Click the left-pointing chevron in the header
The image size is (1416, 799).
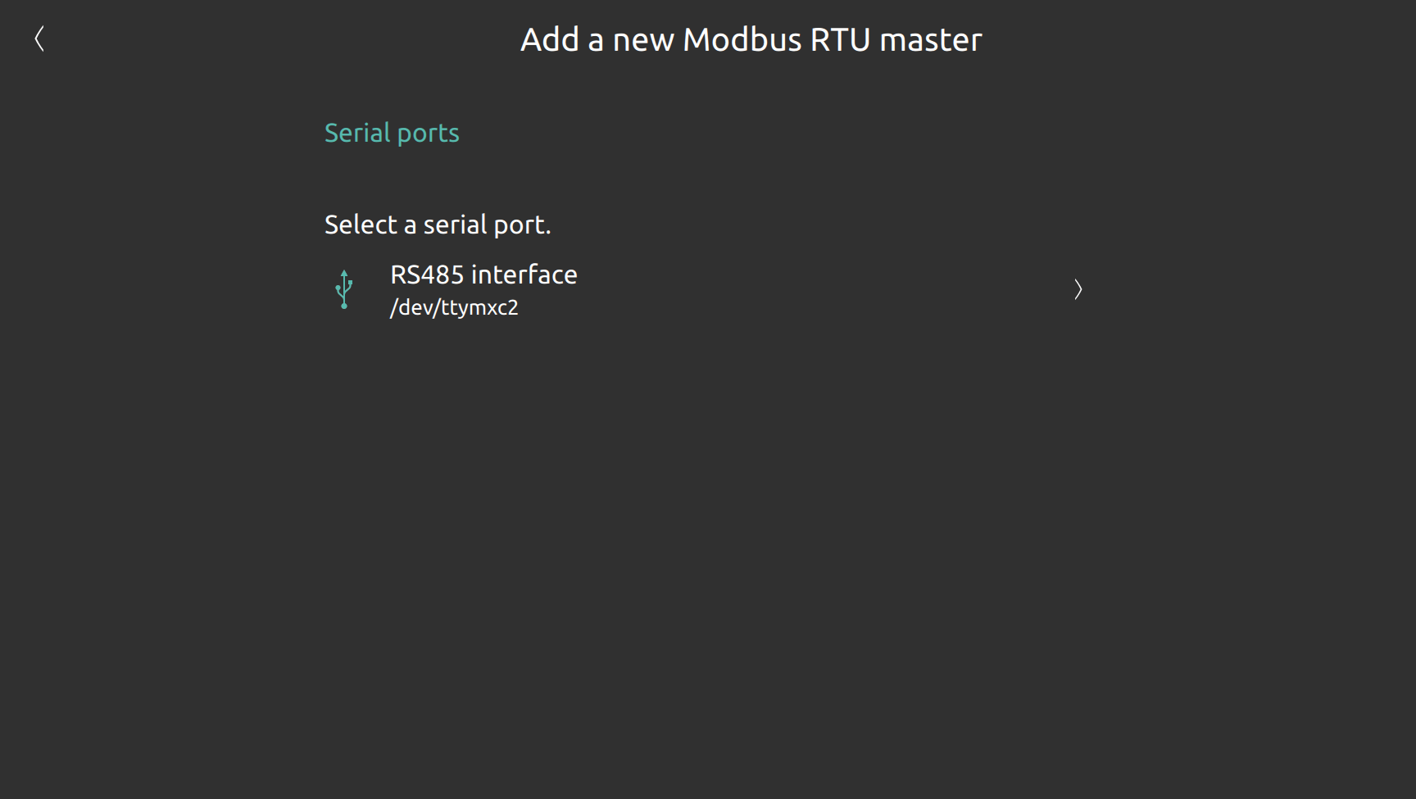tap(39, 39)
